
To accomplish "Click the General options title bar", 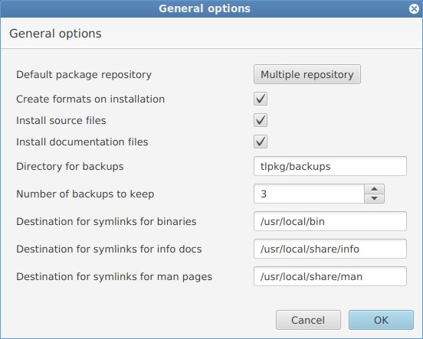I will click(x=205, y=8).
